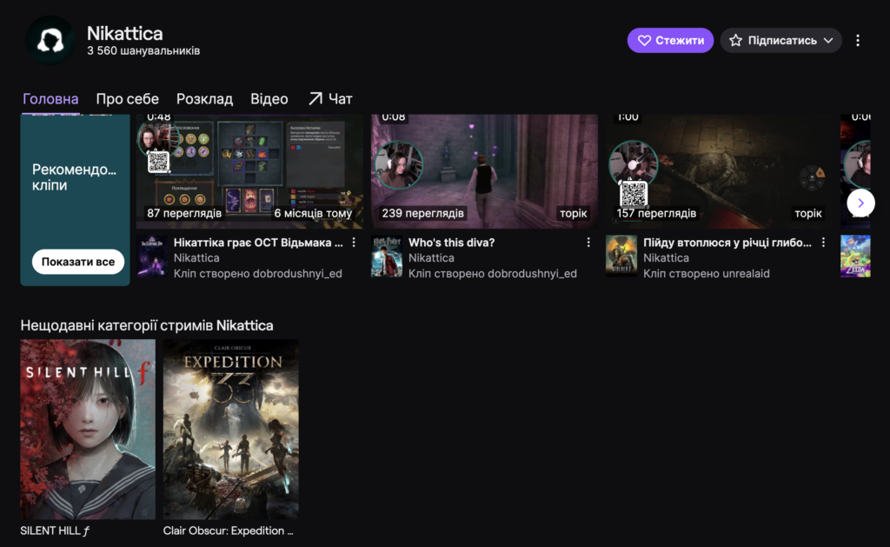Click the Nikattica channel avatar
This screenshot has width=890, height=547.
point(50,41)
